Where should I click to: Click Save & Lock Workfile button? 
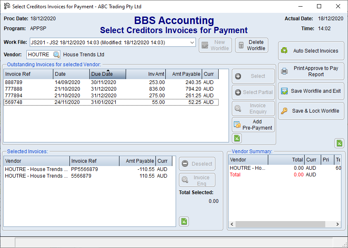pos(311,111)
